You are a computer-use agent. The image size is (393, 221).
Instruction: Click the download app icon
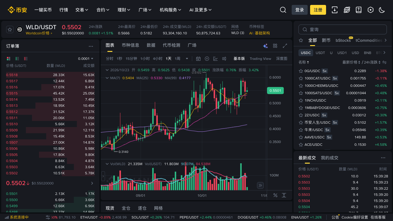335,10
